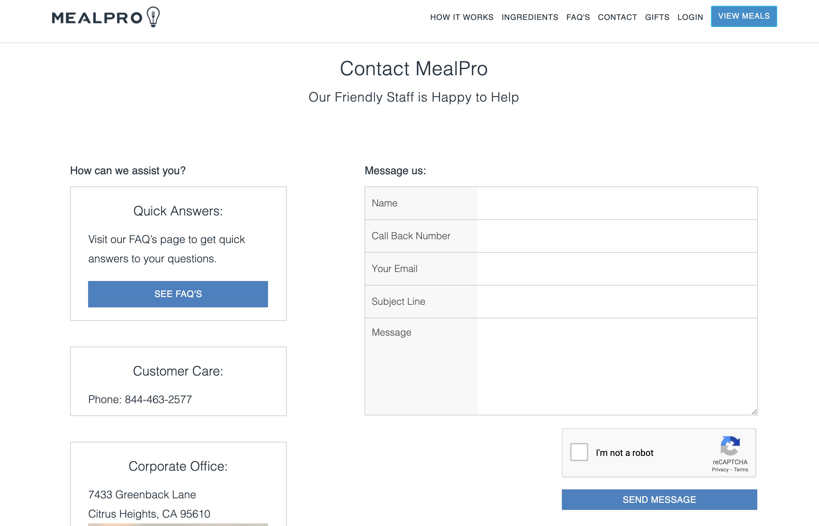819x526 pixels.
Task: Click the reCAPTCHA logo icon
Action: 730,445
